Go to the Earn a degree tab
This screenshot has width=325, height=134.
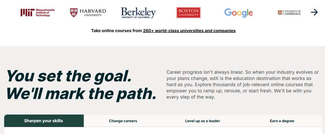(x=282, y=121)
